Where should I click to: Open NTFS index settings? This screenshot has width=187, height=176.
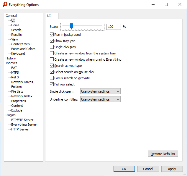(15, 72)
